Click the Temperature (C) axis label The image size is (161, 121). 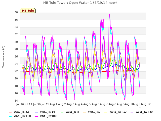[3, 57]
